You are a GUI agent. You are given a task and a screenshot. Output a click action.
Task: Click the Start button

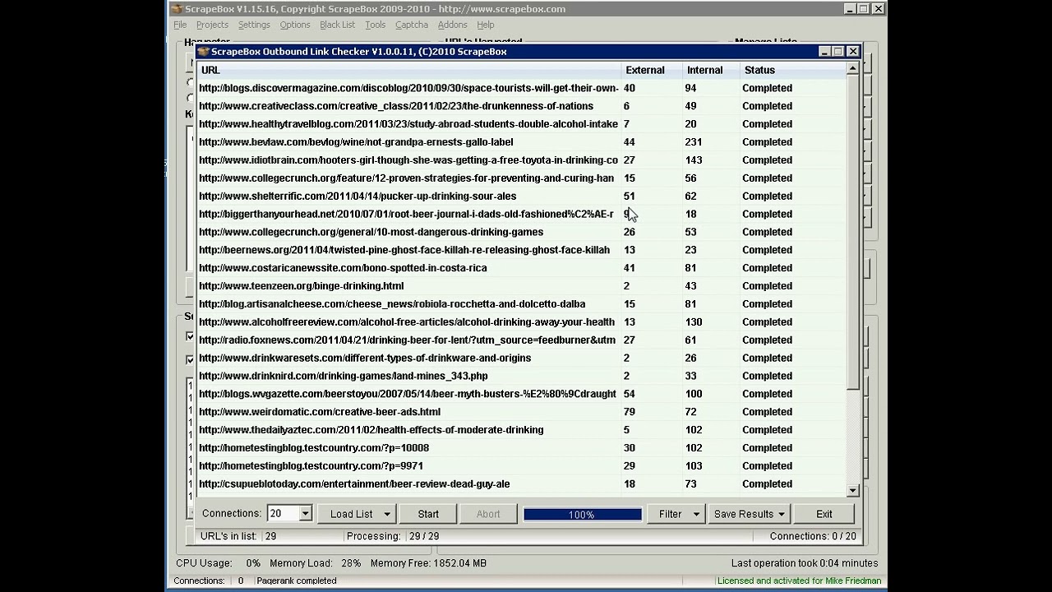[x=428, y=514]
